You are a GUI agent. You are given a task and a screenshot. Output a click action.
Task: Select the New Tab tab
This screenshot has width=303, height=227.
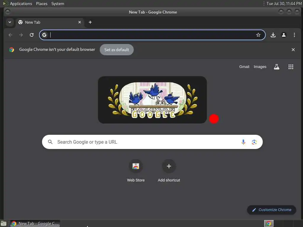50,22
